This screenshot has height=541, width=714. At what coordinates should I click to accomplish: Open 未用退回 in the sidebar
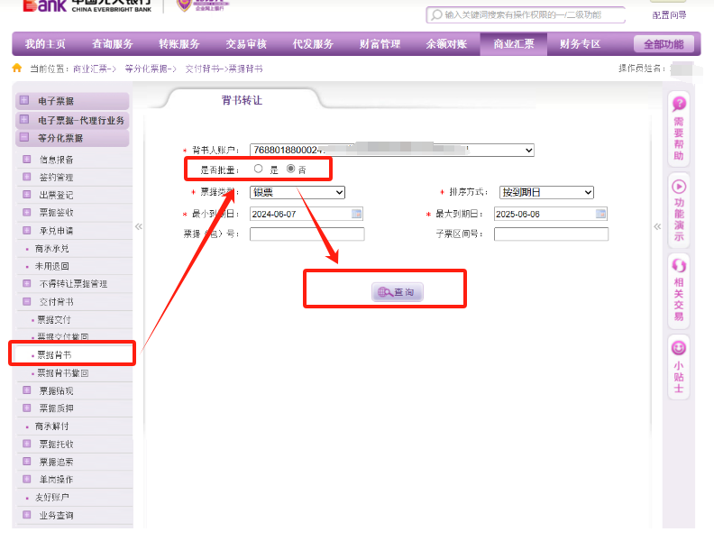click(x=52, y=266)
